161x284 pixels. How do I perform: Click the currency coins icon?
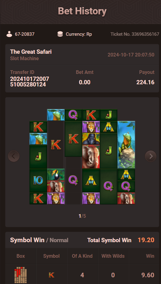point(60,34)
